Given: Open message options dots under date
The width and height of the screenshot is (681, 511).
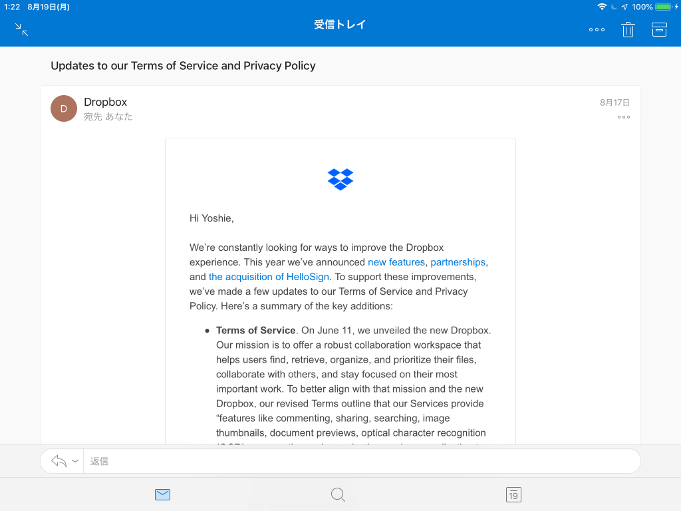Looking at the screenshot, I should coord(624,117).
